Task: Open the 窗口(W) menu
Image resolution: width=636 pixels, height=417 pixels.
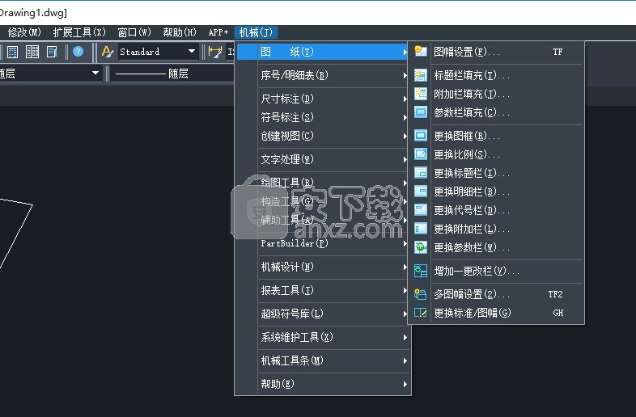Action: [x=134, y=32]
